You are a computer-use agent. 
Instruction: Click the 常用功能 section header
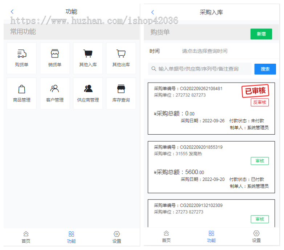pos(23,32)
